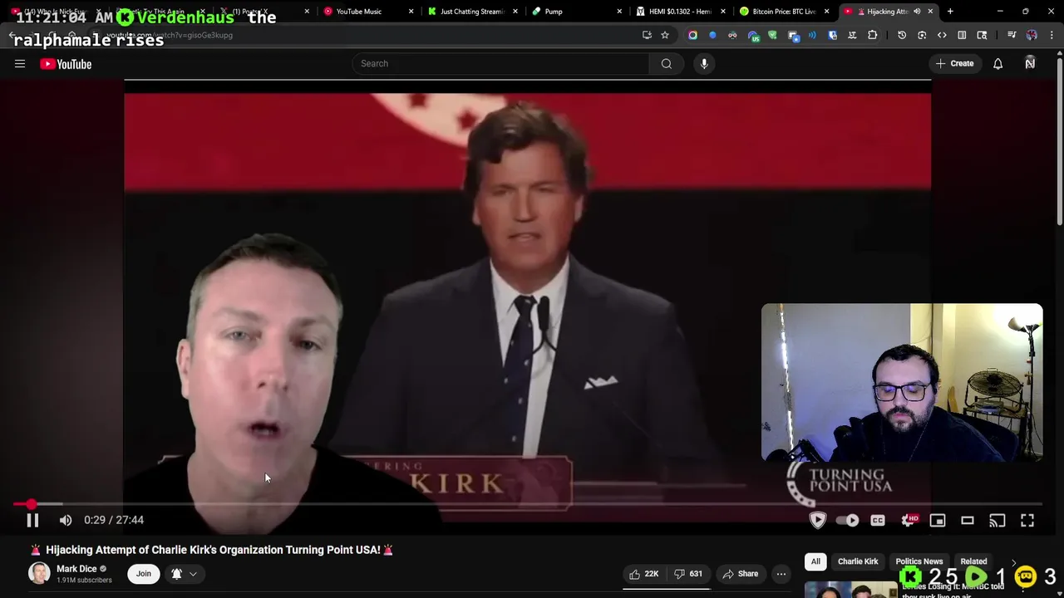Close the Pump tab
1064x598 pixels.
(618, 12)
